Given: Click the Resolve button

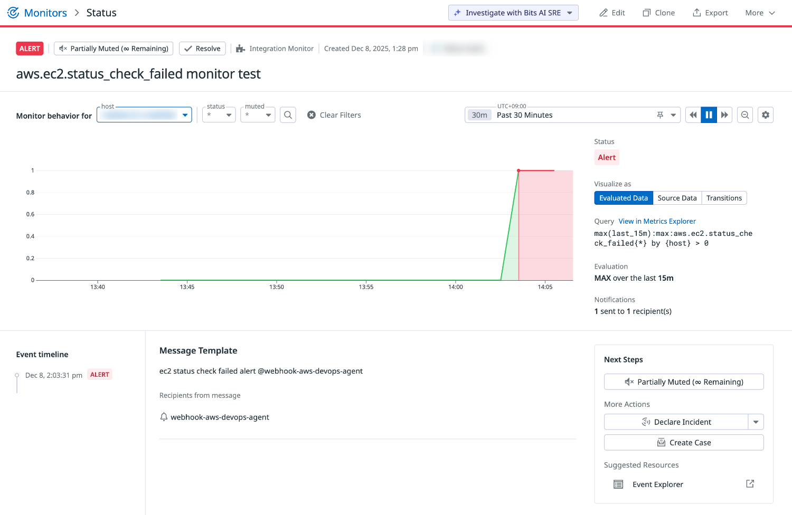Looking at the screenshot, I should pos(202,49).
